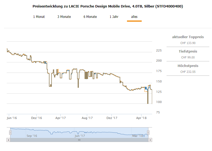
Task: Click the left scroll arrow of the navigator
Action: pyautogui.click(x=8, y=140)
